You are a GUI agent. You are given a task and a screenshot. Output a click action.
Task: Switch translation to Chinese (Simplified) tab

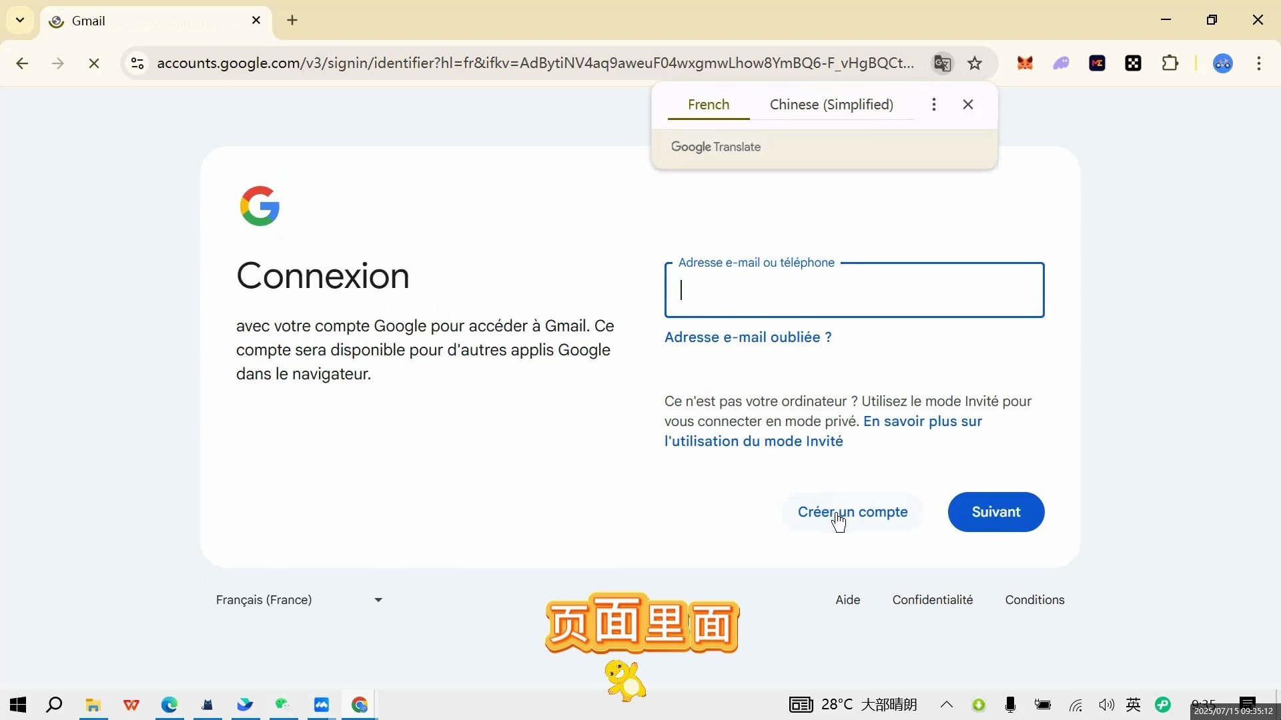(x=831, y=105)
